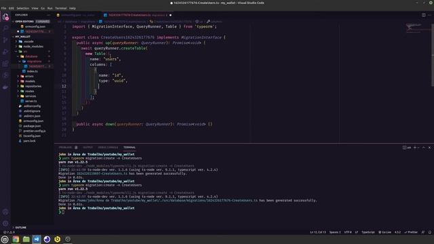Open the yellow circular app in taskbar

(57, 239)
